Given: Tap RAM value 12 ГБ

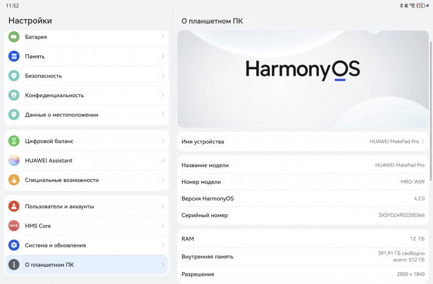Looking at the screenshot, I should tap(417, 239).
